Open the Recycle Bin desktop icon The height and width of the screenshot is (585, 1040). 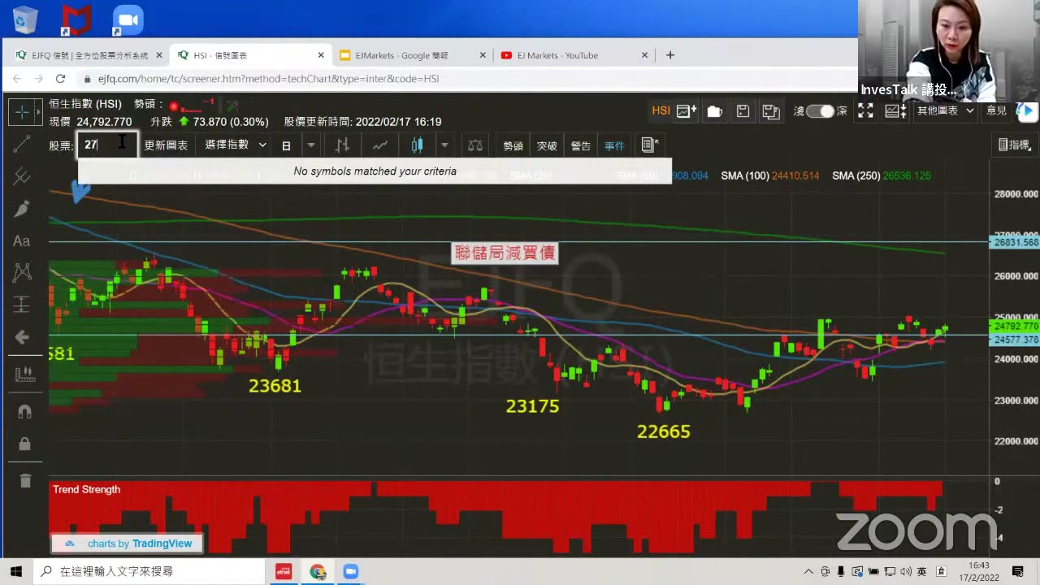coord(25,19)
